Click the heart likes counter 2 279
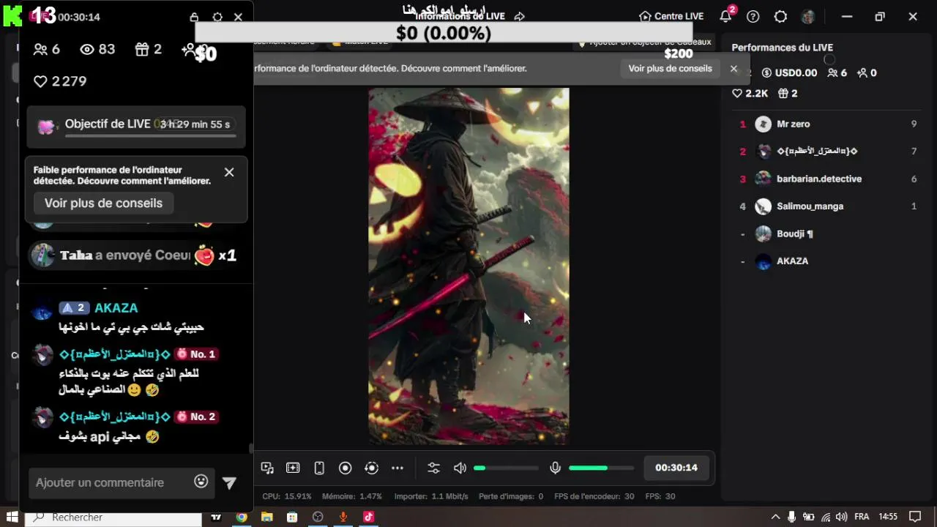 [x=60, y=81]
